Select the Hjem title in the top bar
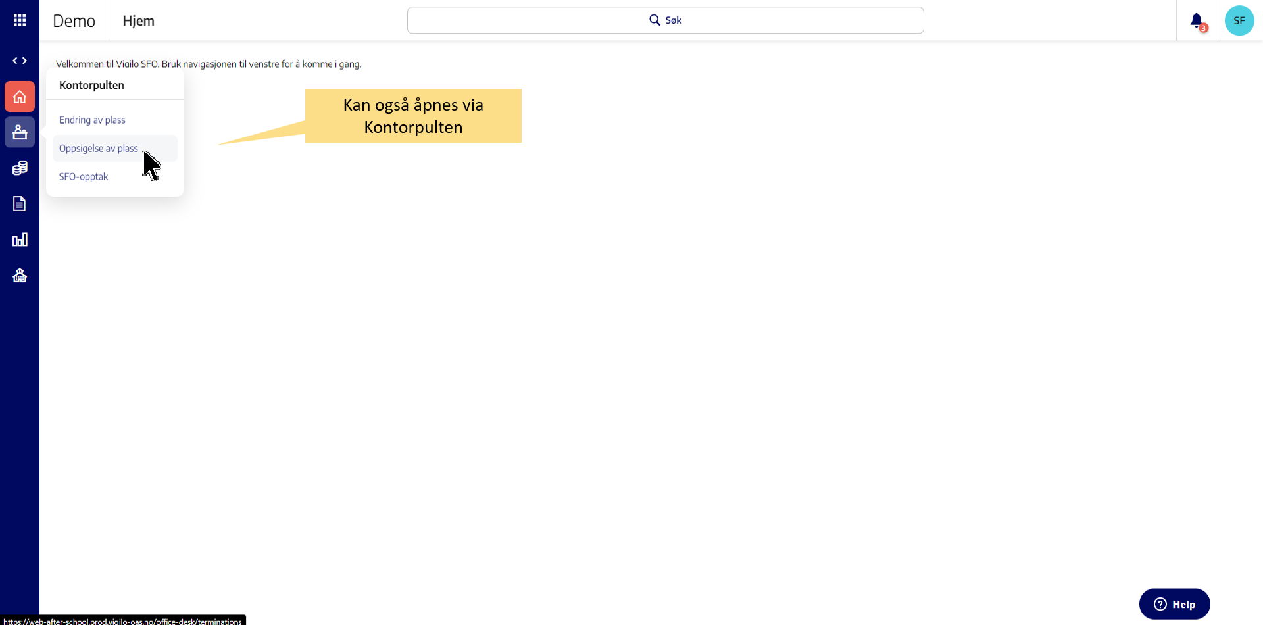This screenshot has height=625, width=1263. 138,21
